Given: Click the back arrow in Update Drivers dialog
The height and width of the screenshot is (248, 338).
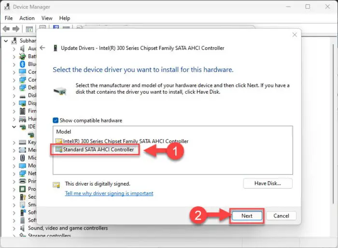Looking at the screenshot, I should coord(42,48).
